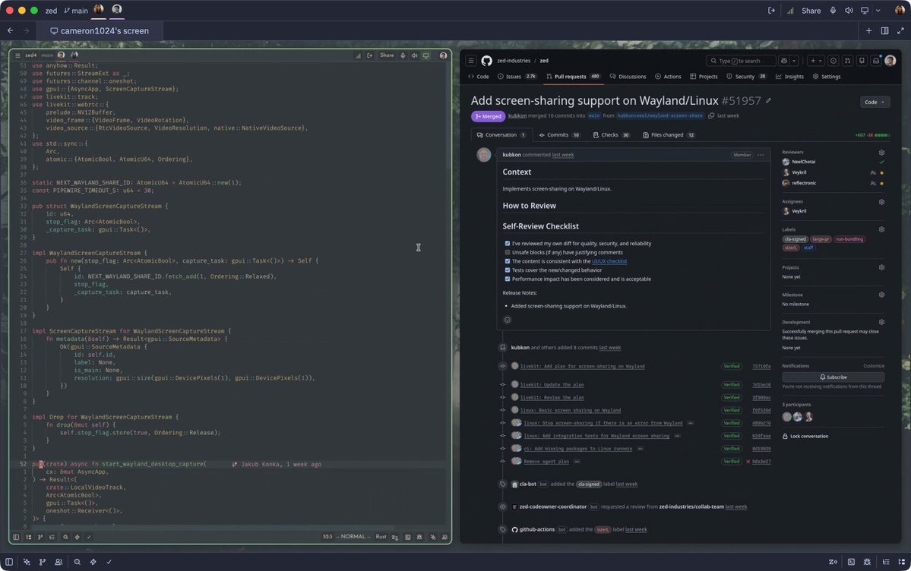
Task: Open GitHub sidebar hamburger menu
Action: (470, 61)
